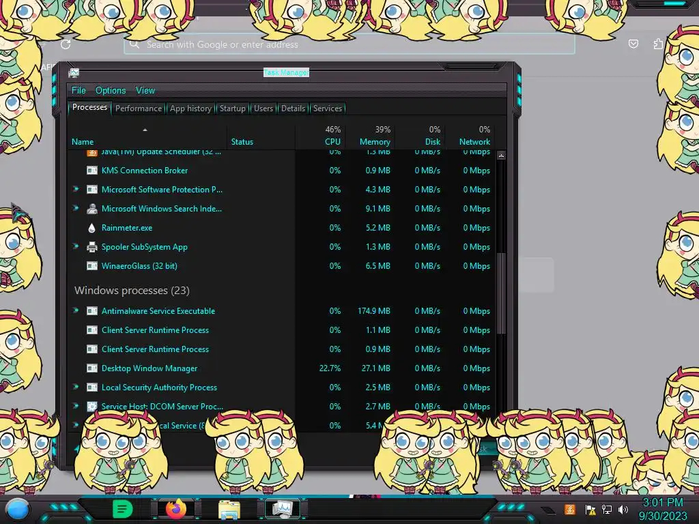The width and height of the screenshot is (699, 524).
Task: Click the WinaeroGlass process icon
Action: point(92,266)
